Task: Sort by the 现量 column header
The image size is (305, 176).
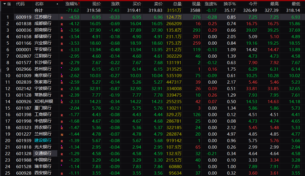Action: coord(196,4)
